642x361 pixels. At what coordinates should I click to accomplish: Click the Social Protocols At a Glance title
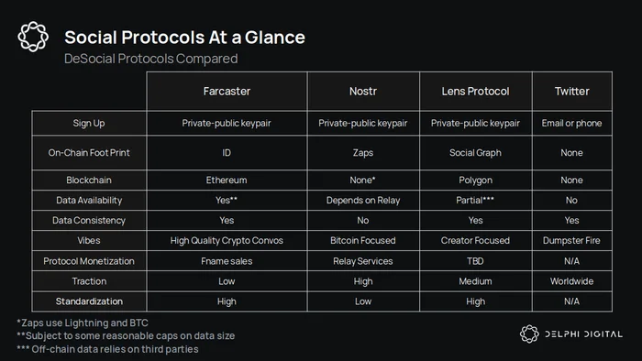184,38
